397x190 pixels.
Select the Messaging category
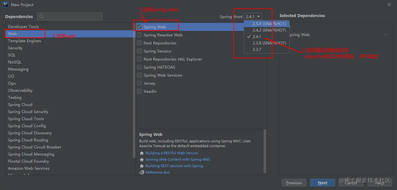point(69,69)
